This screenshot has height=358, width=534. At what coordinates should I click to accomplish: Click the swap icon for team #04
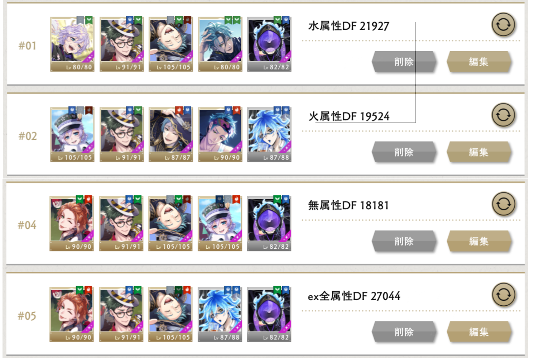coord(504,204)
